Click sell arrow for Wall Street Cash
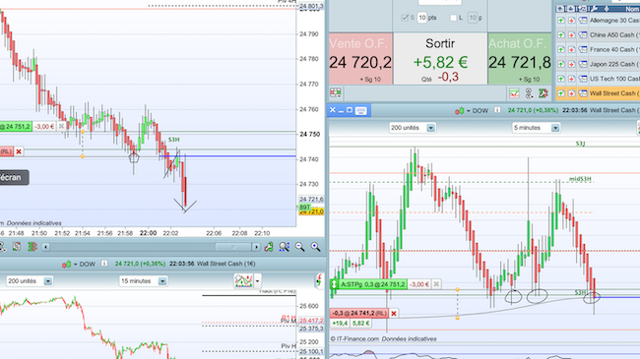Viewport: 640px width, 359px height. (x=571, y=93)
